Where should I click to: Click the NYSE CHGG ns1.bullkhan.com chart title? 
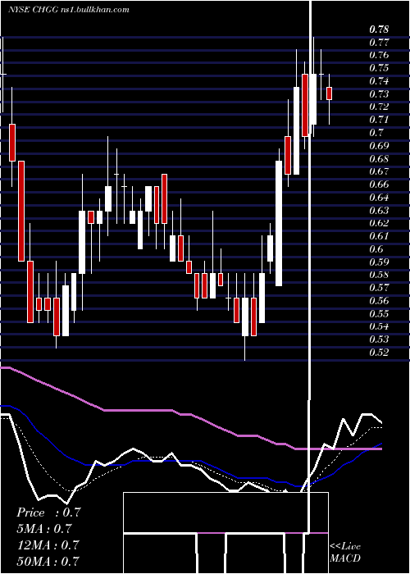[x=68, y=10]
